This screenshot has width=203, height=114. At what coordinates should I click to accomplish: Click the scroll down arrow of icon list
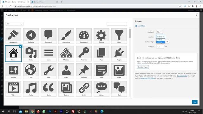(x=130, y=97)
